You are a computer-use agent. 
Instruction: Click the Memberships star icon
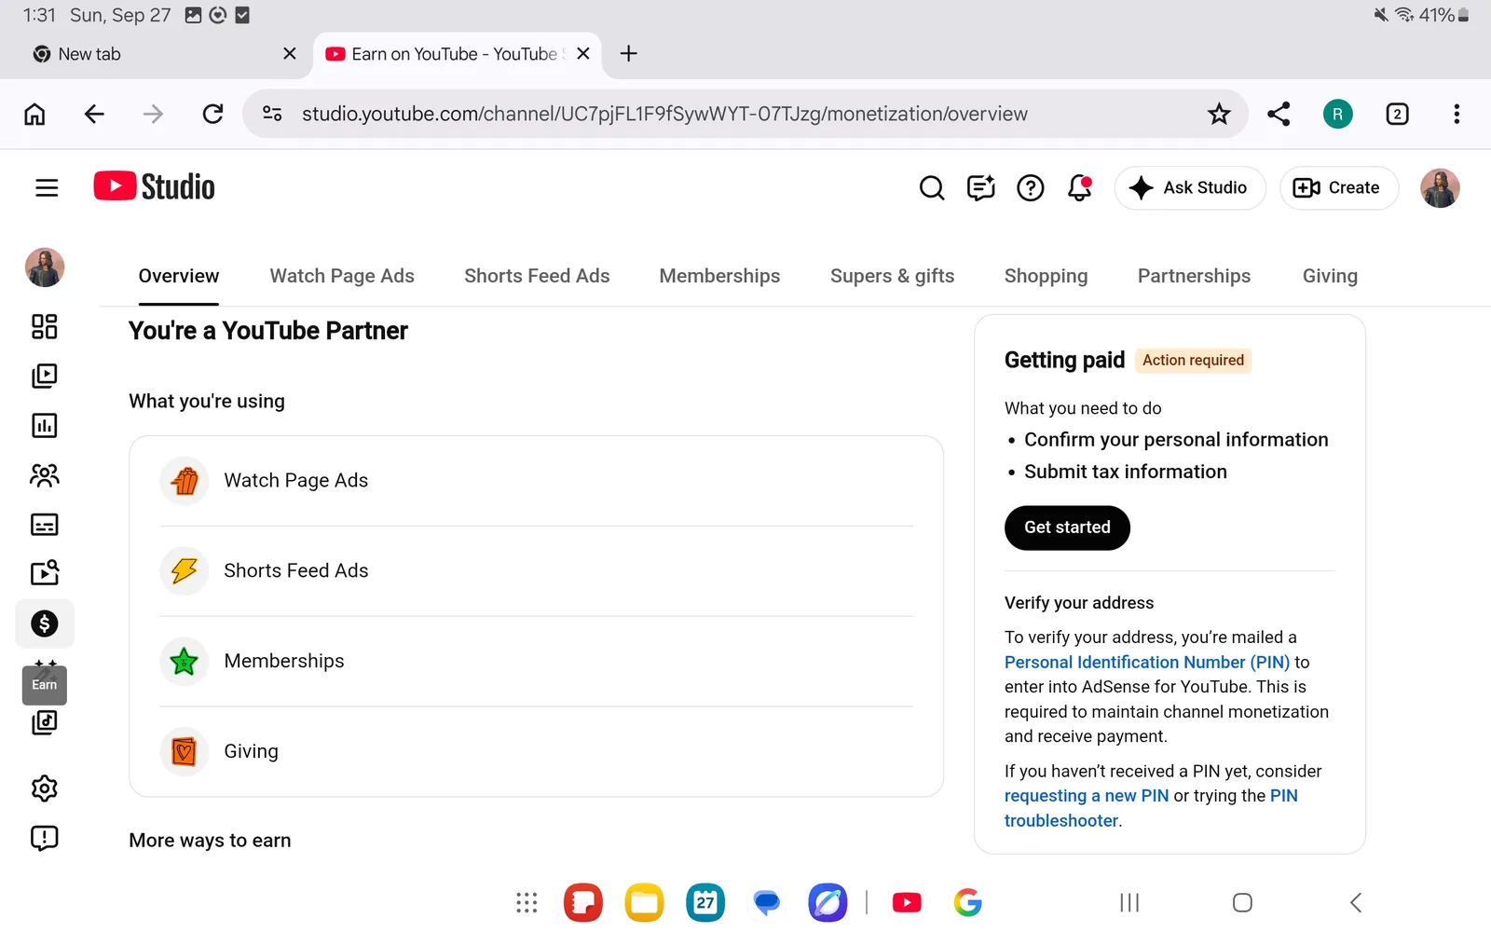tap(185, 661)
